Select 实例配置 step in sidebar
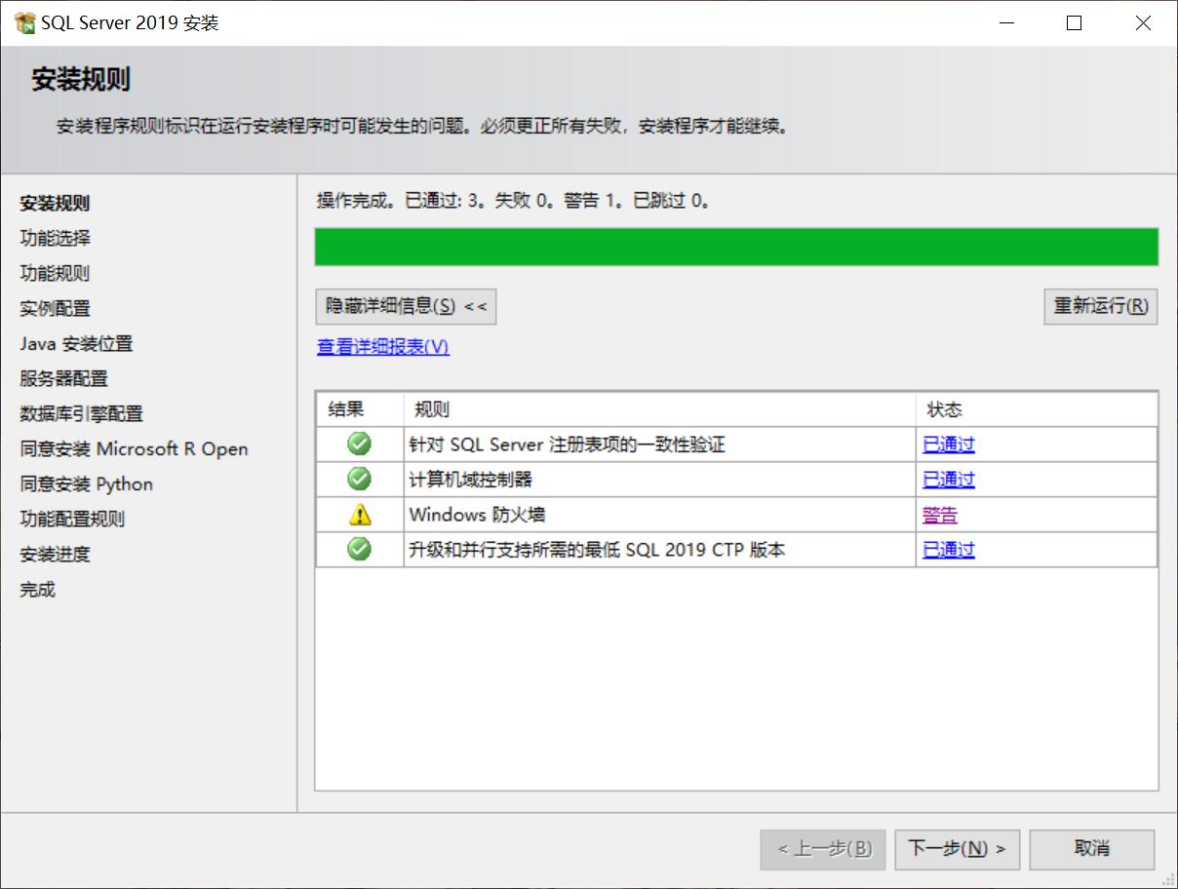The width and height of the screenshot is (1178, 889). [55, 309]
